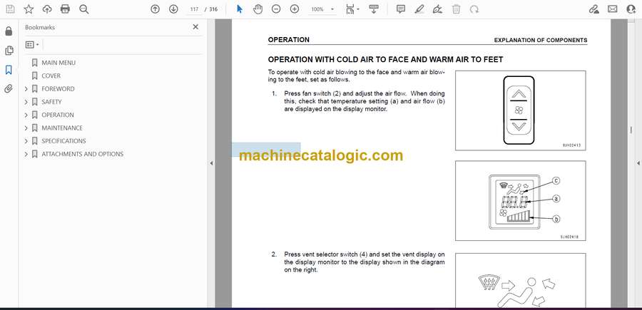642x310 pixels.
Task: Open the lock security panel icon
Action: (x=9, y=31)
